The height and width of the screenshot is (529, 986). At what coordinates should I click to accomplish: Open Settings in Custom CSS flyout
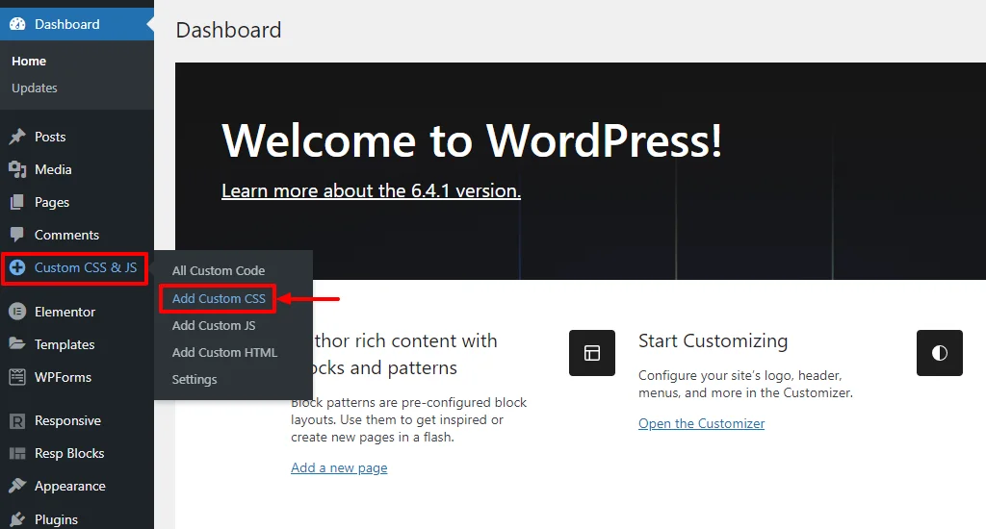tap(195, 380)
